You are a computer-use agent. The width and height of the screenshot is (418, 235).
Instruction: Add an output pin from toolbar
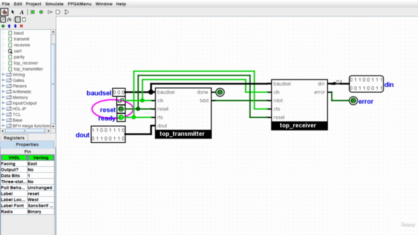[41, 12]
